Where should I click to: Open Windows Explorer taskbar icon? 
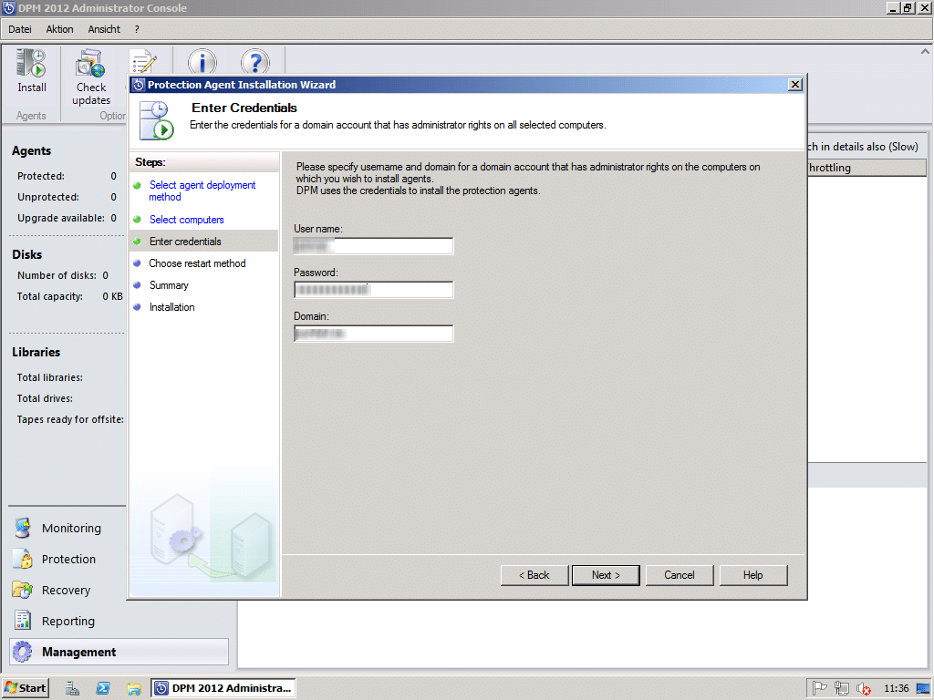point(134,688)
